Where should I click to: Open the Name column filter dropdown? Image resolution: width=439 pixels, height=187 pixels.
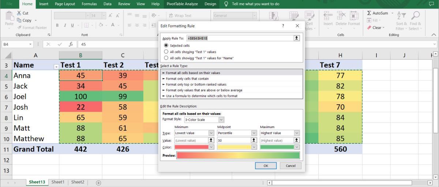(x=56, y=67)
